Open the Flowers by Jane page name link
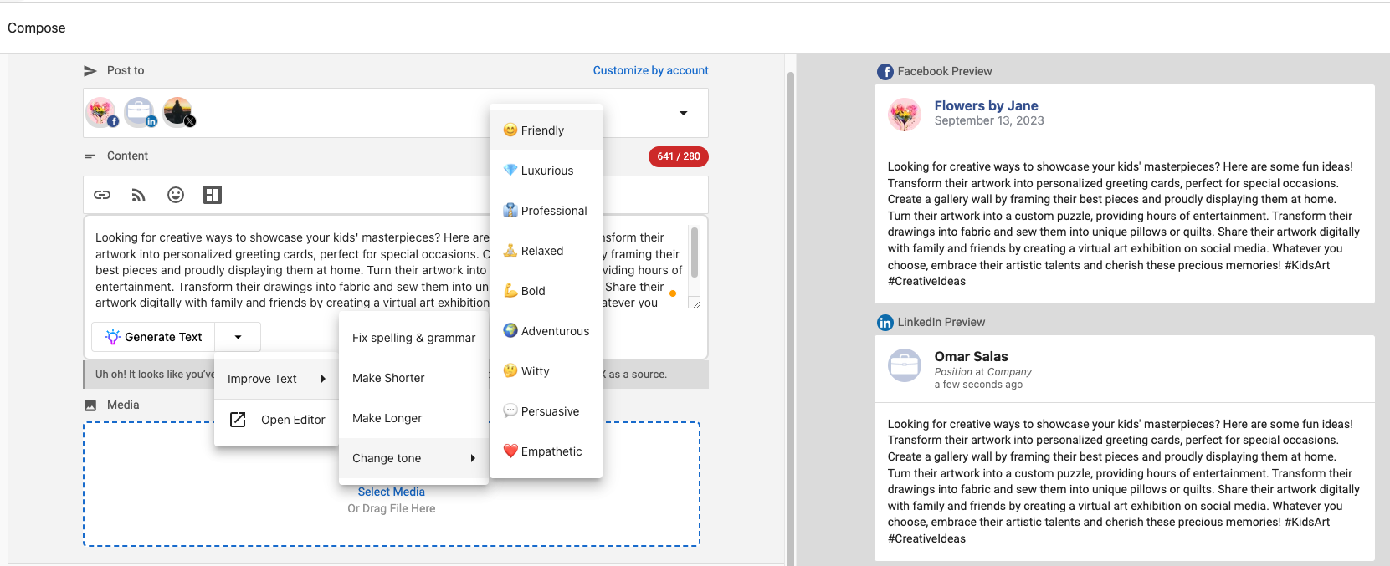Image resolution: width=1390 pixels, height=566 pixels. (x=986, y=106)
